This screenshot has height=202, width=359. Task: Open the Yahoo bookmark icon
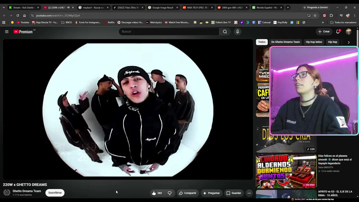(241, 22)
